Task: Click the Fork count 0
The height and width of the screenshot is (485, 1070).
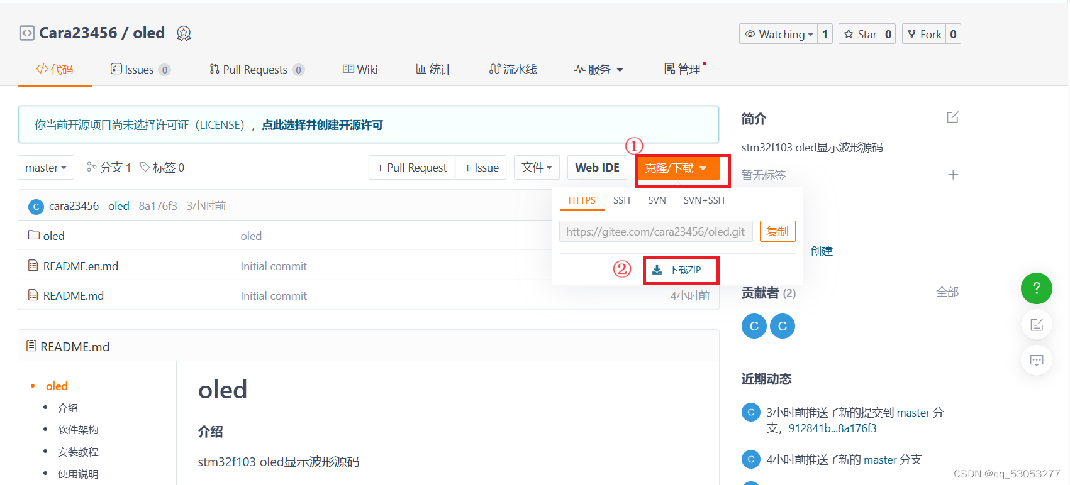Action: point(953,34)
